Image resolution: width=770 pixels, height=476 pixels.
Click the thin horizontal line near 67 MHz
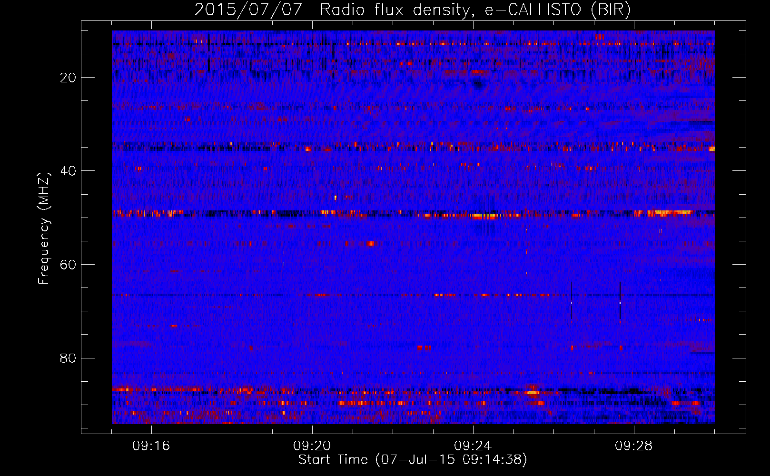413,295
